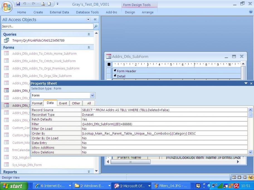Switch to the Event tab in Property Sheet
254x190 pixels.
[63, 103]
